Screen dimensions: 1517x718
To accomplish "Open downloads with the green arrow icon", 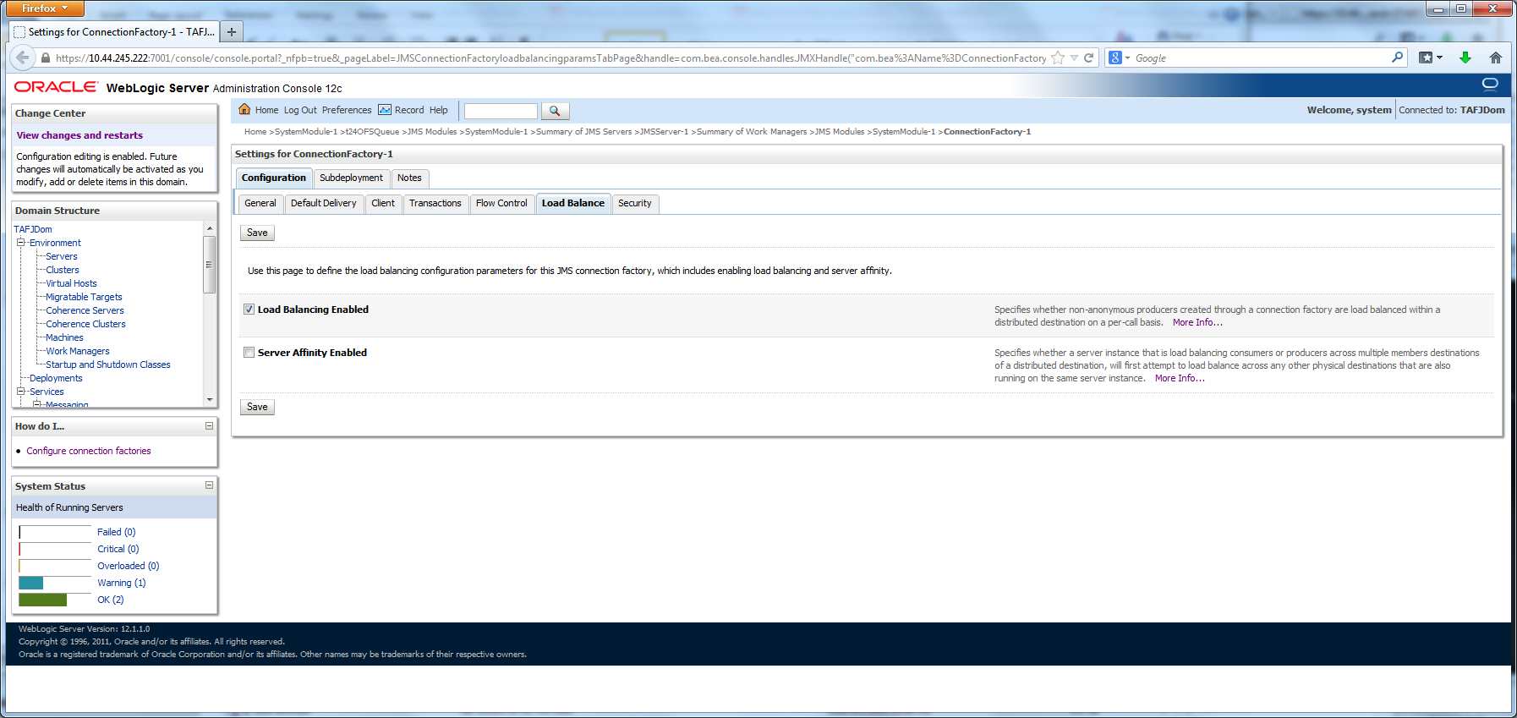I will tap(1465, 58).
